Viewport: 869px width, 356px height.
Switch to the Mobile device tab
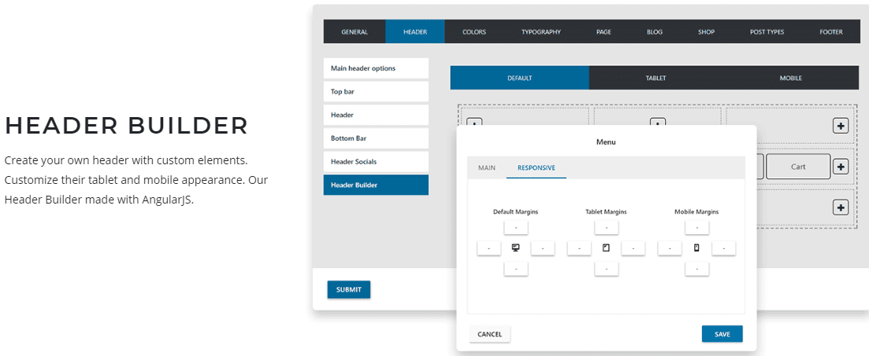click(791, 78)
